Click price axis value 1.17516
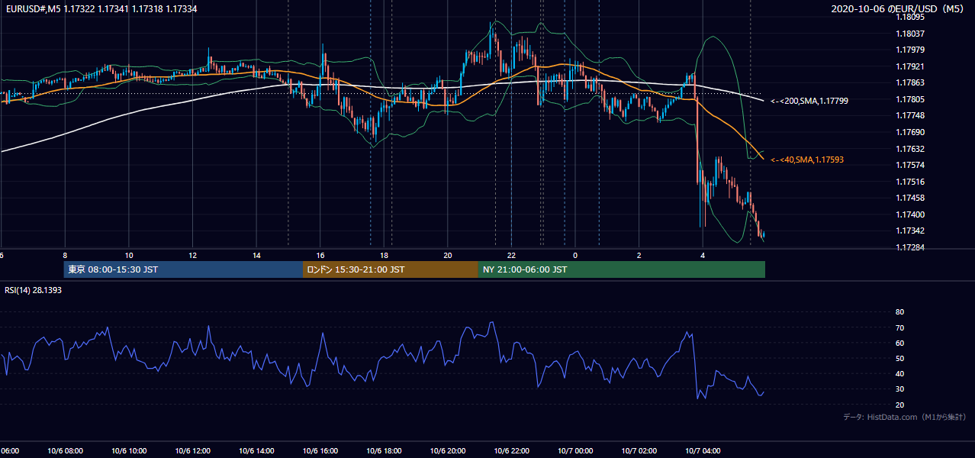The width and height of the screenshot is (975, 458). [909, 182]
